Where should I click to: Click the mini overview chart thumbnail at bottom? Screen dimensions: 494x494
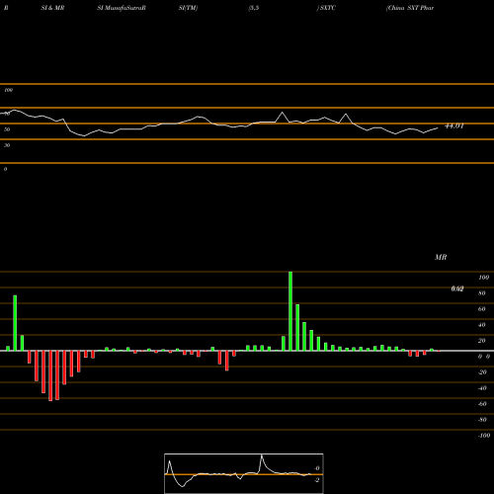click(244, 473)
